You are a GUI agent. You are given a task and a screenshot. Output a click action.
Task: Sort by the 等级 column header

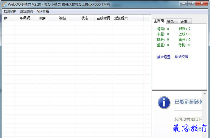(x=62, y=18)
